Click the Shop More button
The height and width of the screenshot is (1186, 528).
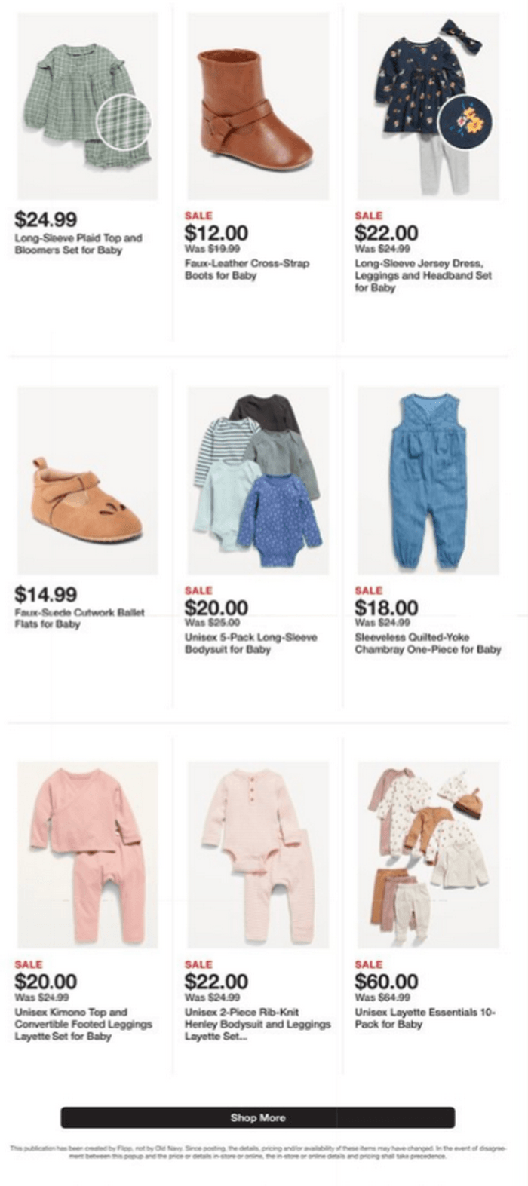pos(258,1117)
